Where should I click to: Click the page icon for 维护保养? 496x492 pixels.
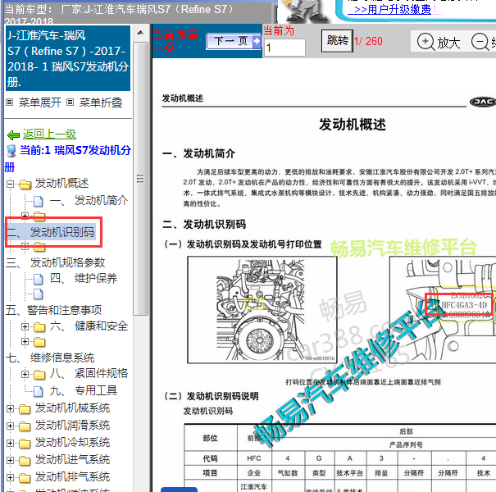(39, 280)
